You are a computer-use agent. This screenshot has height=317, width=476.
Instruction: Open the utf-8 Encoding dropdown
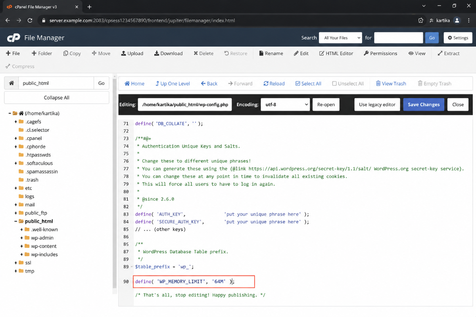[285, 105]
